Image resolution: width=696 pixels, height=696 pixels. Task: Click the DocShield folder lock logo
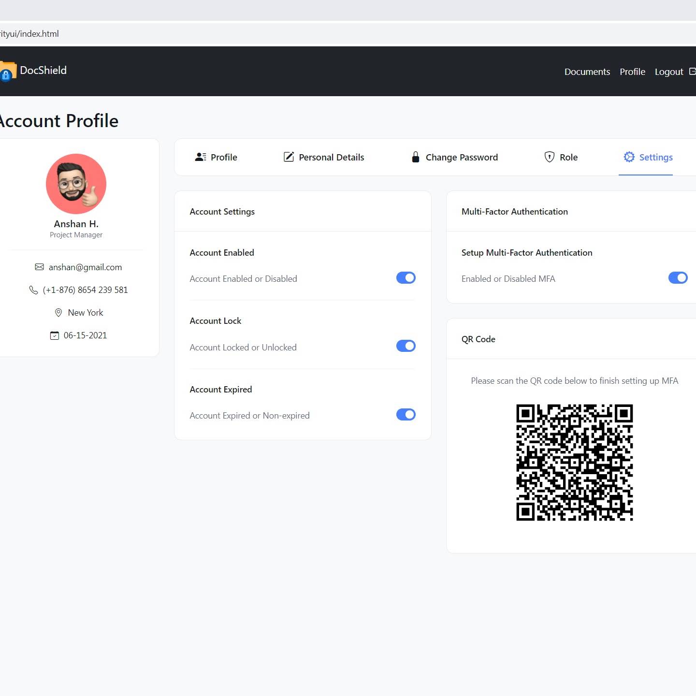point(8,71)
